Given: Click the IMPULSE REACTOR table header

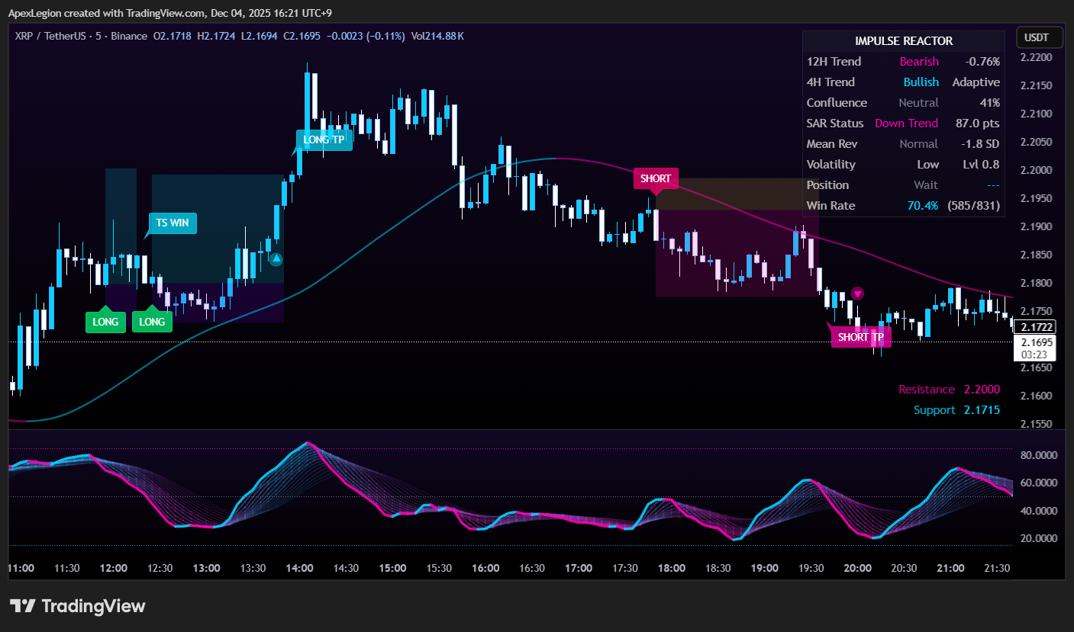Looking at the screenshot, I should [x=904, y=41].
